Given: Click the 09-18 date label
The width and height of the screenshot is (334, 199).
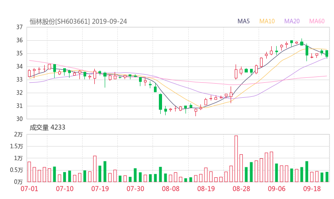Looking at the screenshot, I should (312, 189).
